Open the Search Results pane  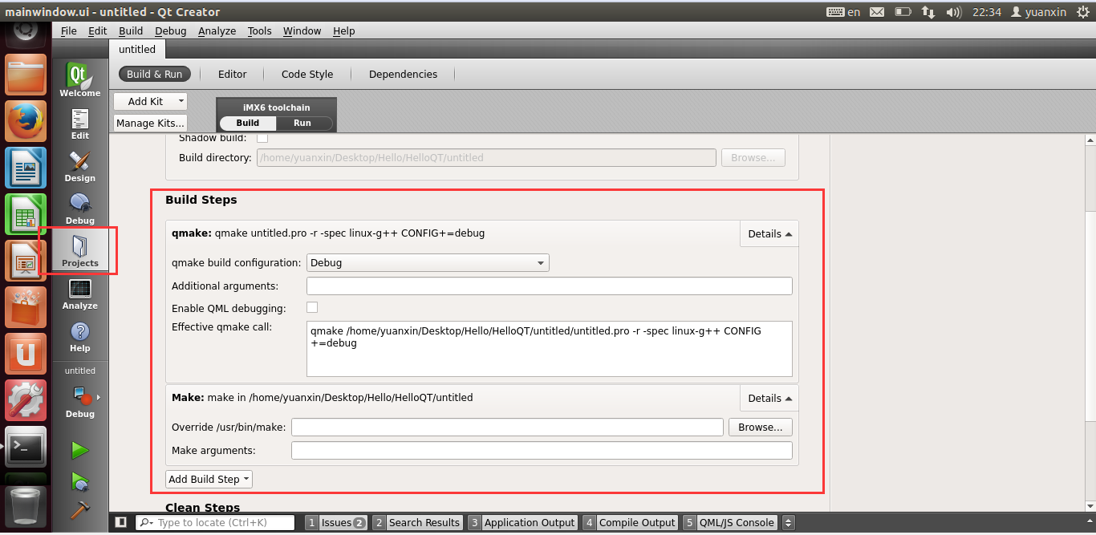point(416,522)
